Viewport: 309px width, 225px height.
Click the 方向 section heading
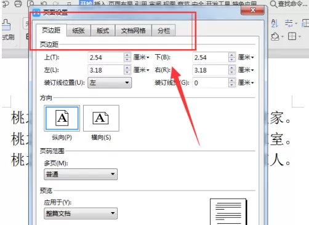46,98
